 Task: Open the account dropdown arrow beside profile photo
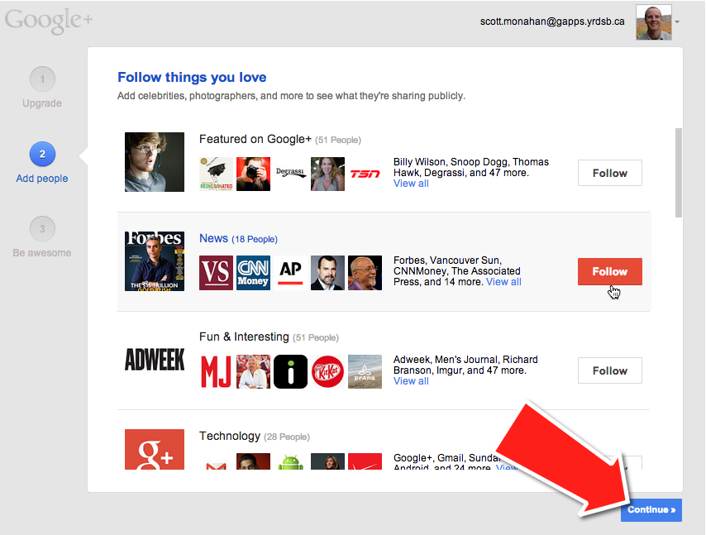click(x=677, y=21)
